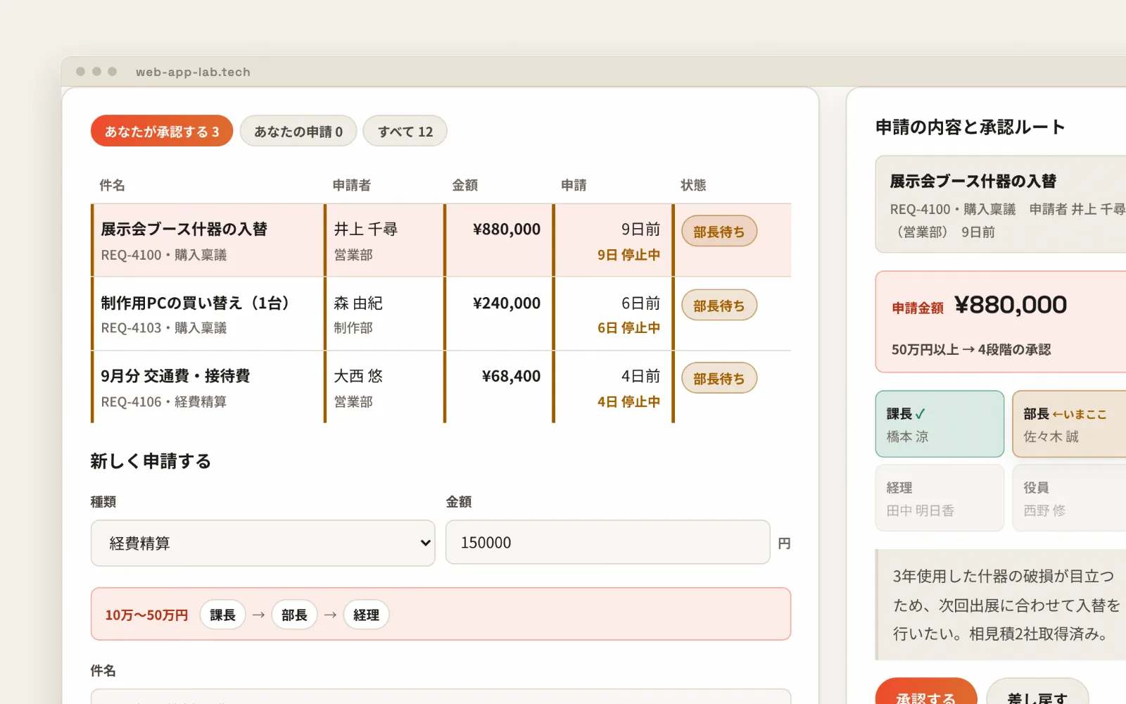1126x704 pixels.
Task: Select the 役員 西野 修 approval step
Action: click(x=1069, y=498)
